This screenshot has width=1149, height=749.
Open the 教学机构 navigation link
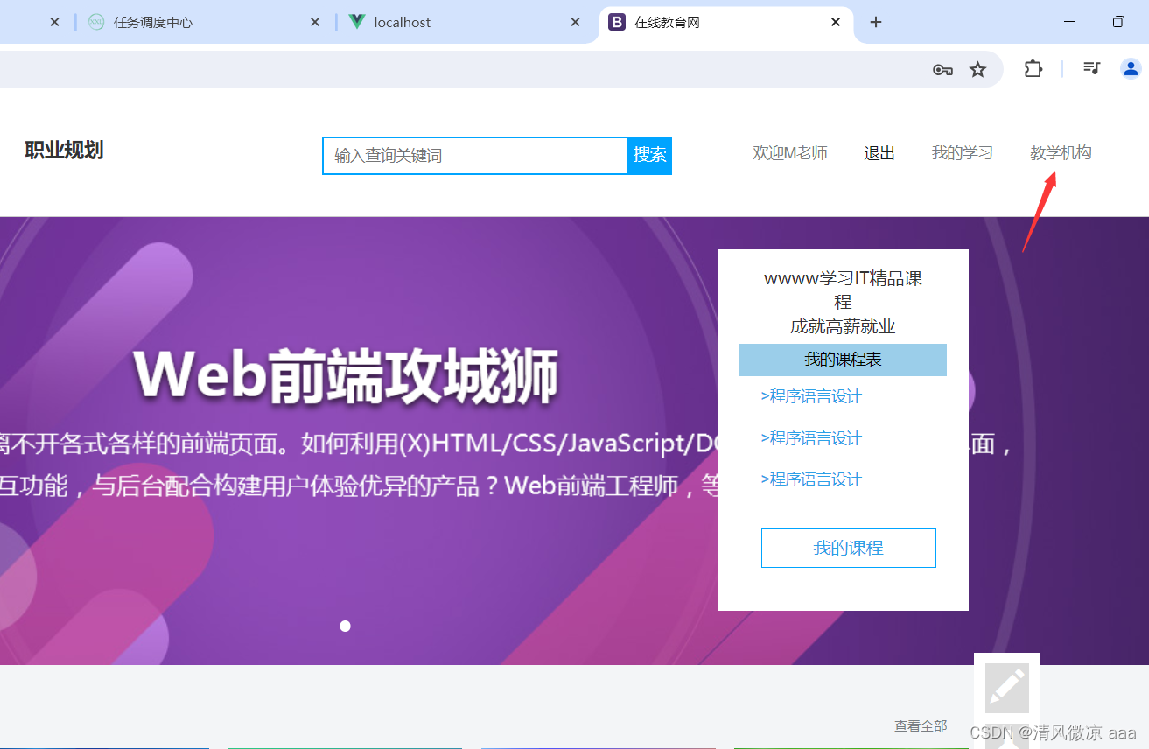[1061, 153]
